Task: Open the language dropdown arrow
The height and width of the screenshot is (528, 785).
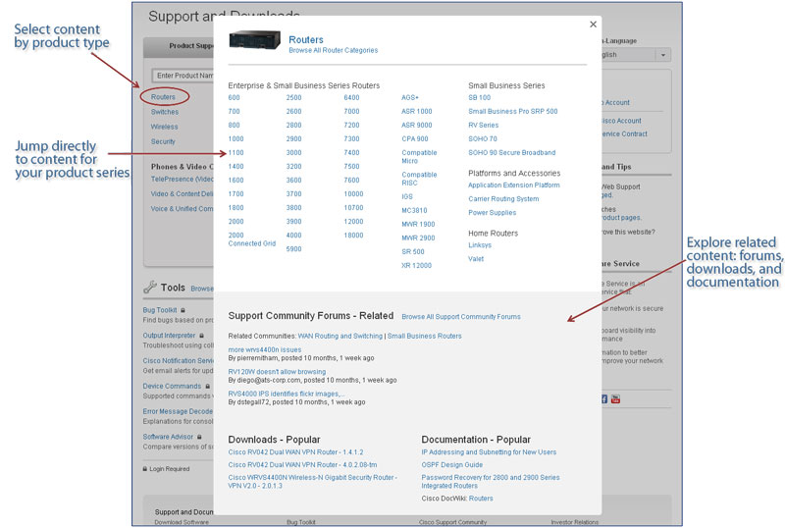Action: pyautogui.click(x=663, y=55)
